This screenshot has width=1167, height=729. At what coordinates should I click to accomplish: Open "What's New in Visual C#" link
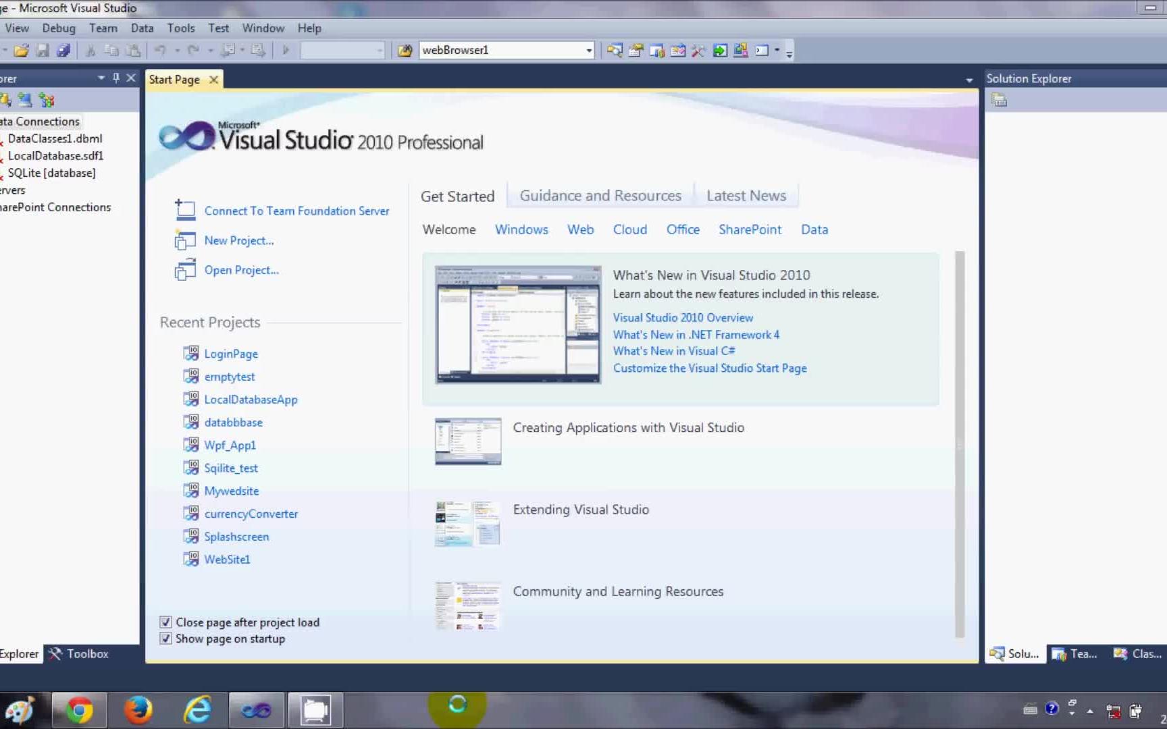click(x=674, y=351)
